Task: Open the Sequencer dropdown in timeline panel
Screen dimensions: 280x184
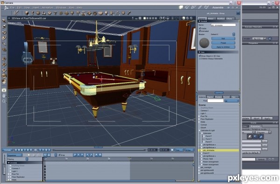Action: pyautogui.click(x=14, y=155)
